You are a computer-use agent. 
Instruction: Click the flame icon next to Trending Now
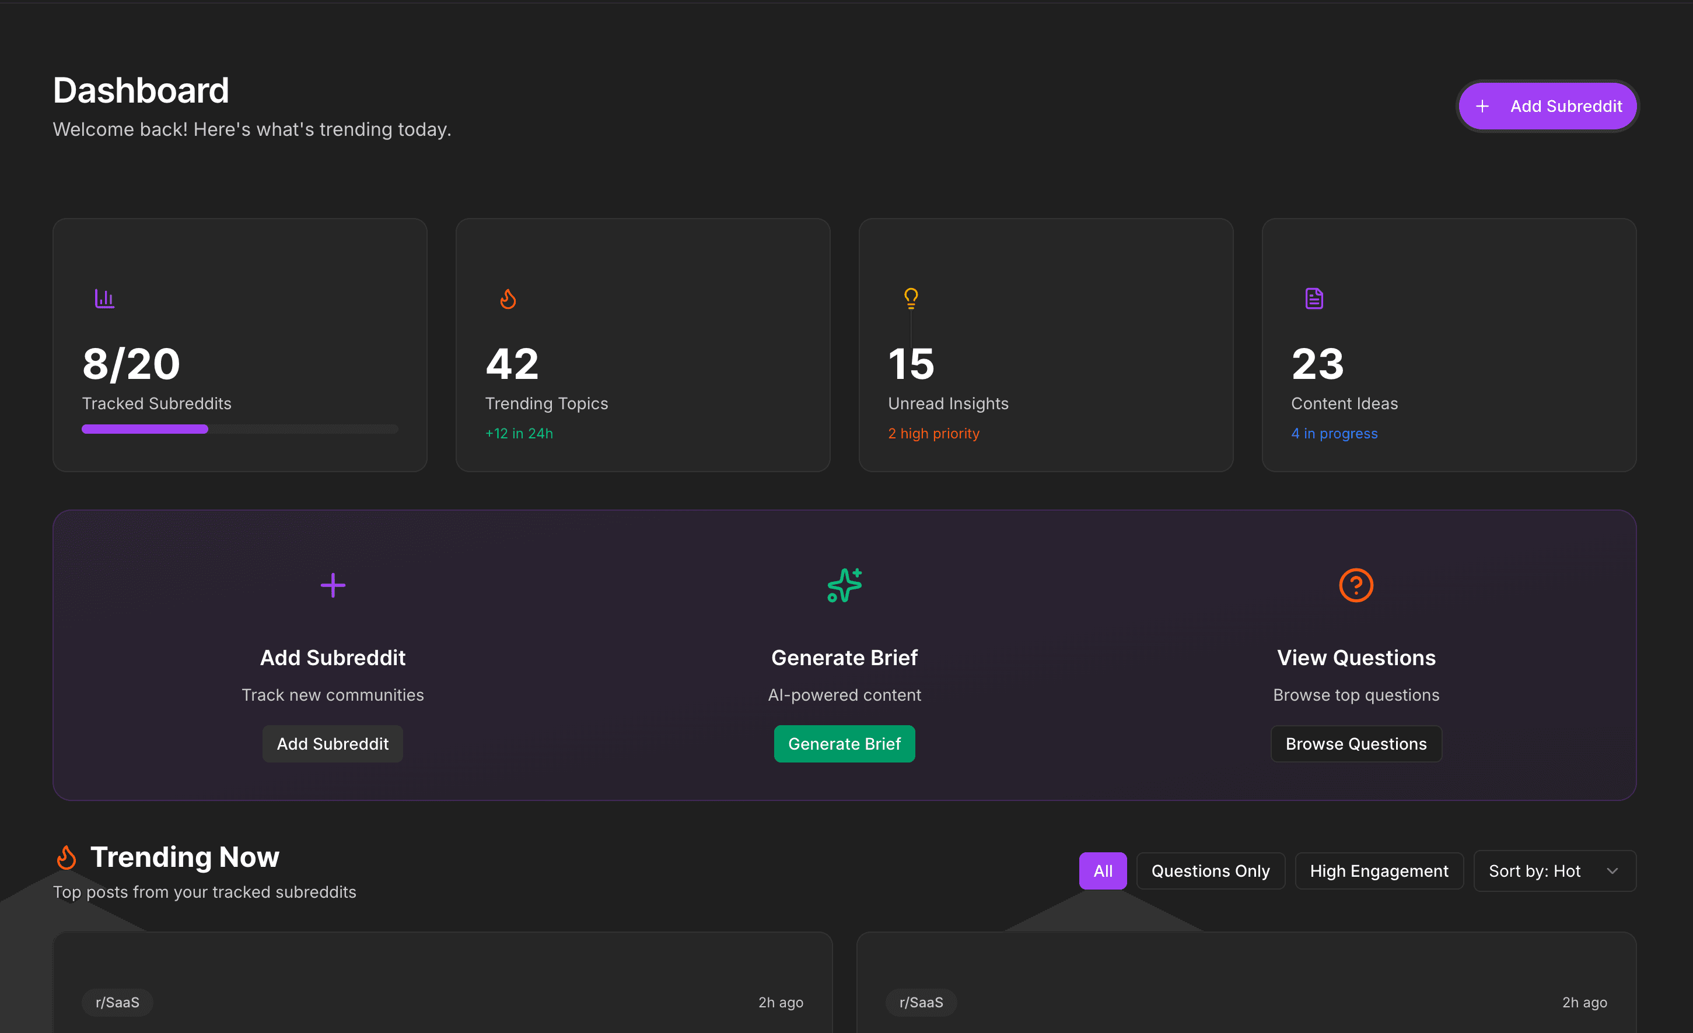point(67,856)
